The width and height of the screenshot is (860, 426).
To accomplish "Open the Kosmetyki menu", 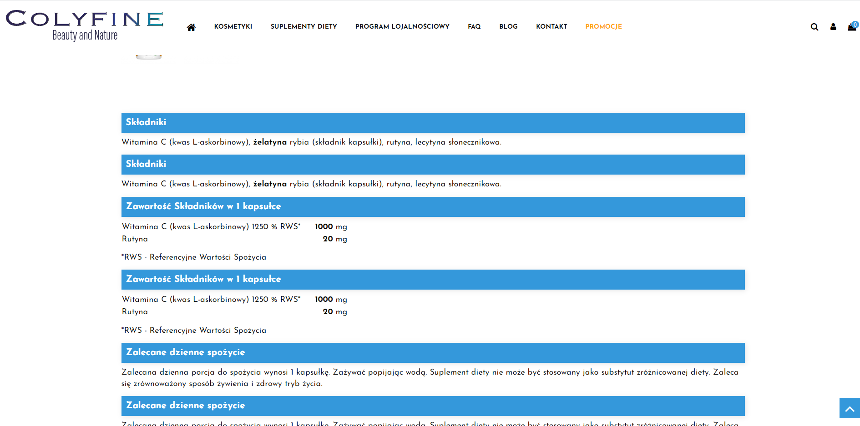I will coord(233,26).
